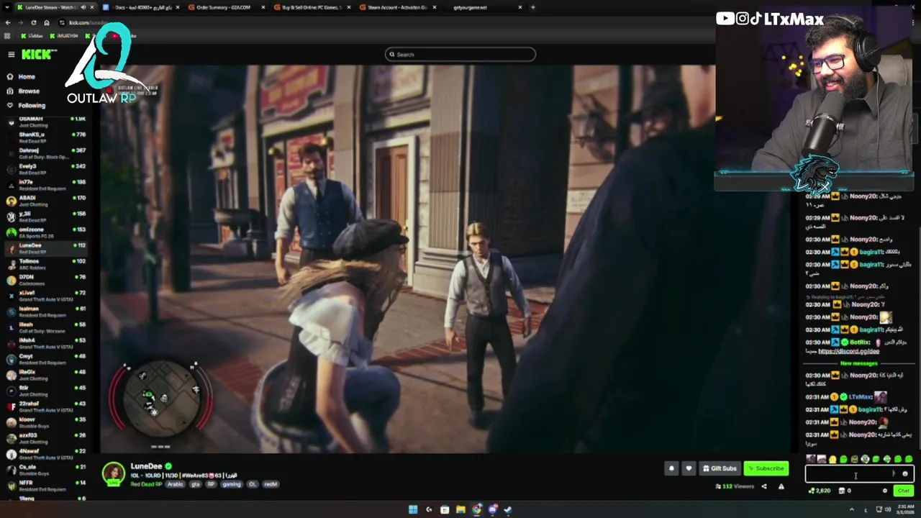The image size is (921, 518).
Task: Open D7DN channel in sidebar
Action: [45, 279]
